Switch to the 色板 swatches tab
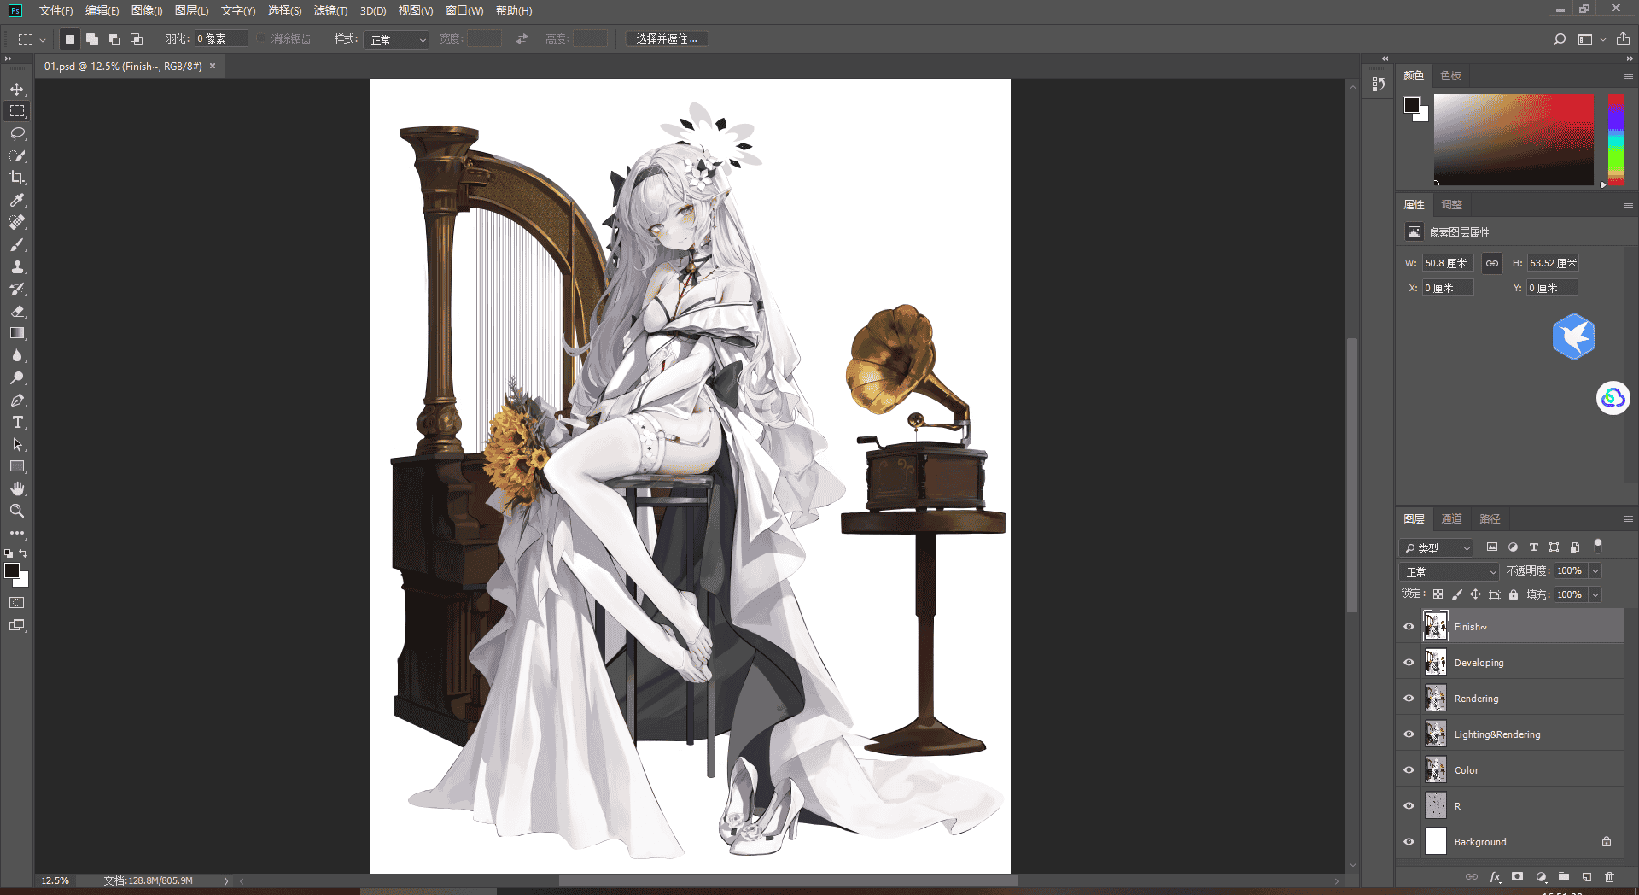The height and width of the screenshot is (895, 1639). point(1450,76)
